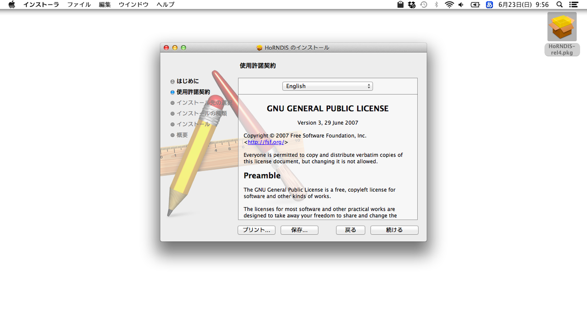Click the 続ける button
The width and height of the screenshot is (587, 330).
coord(394,230)
